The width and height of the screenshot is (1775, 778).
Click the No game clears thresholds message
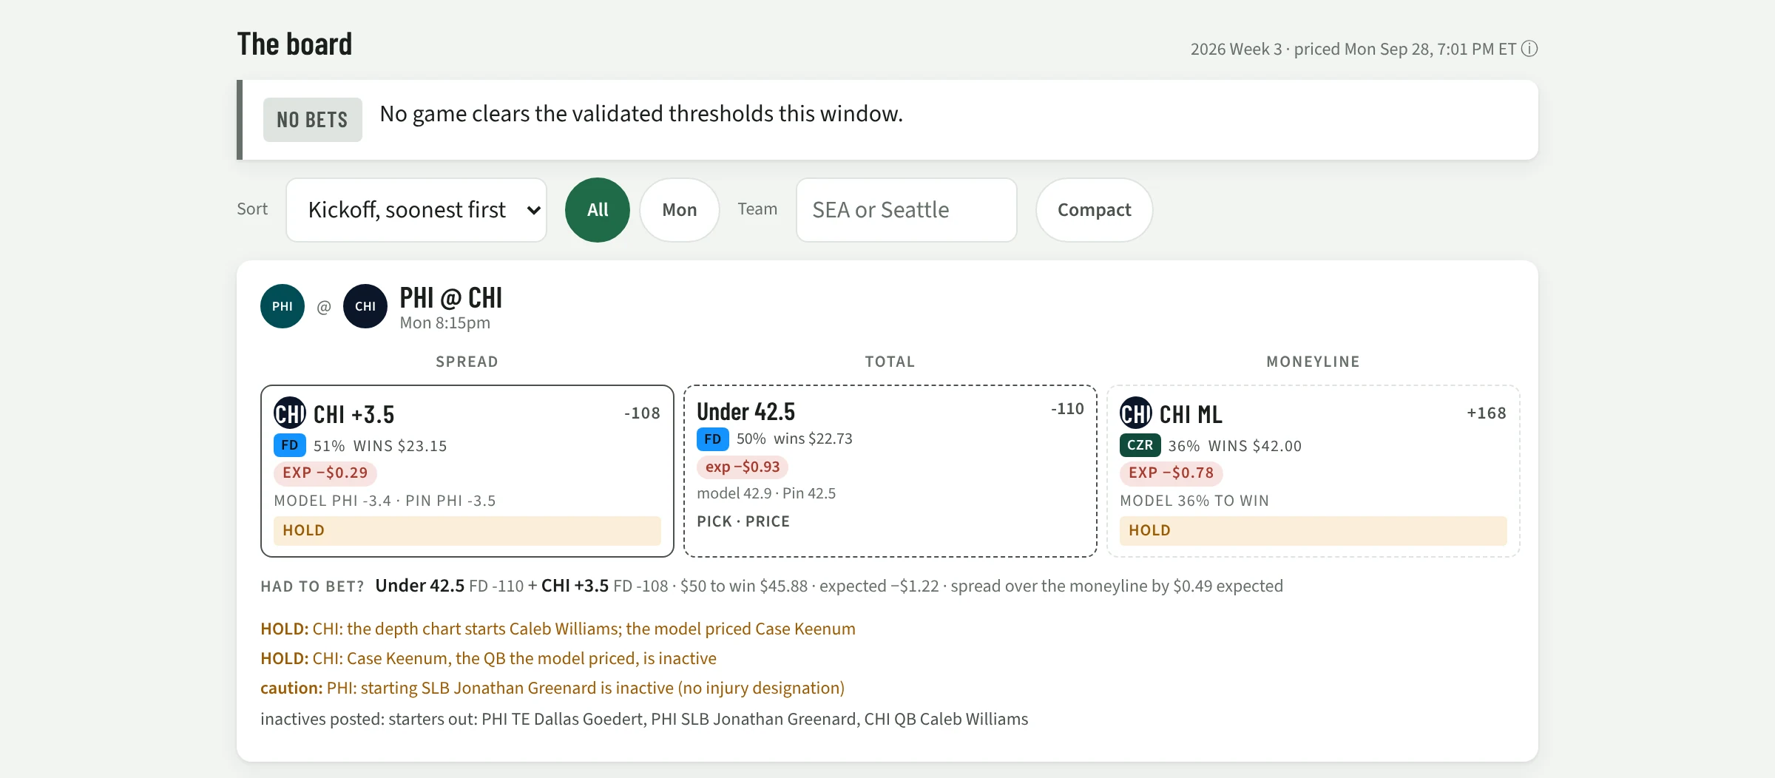click(x=641, y=114)
